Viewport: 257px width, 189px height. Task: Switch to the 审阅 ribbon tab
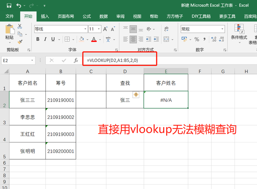pyautogui.click(x=120, y=16)
